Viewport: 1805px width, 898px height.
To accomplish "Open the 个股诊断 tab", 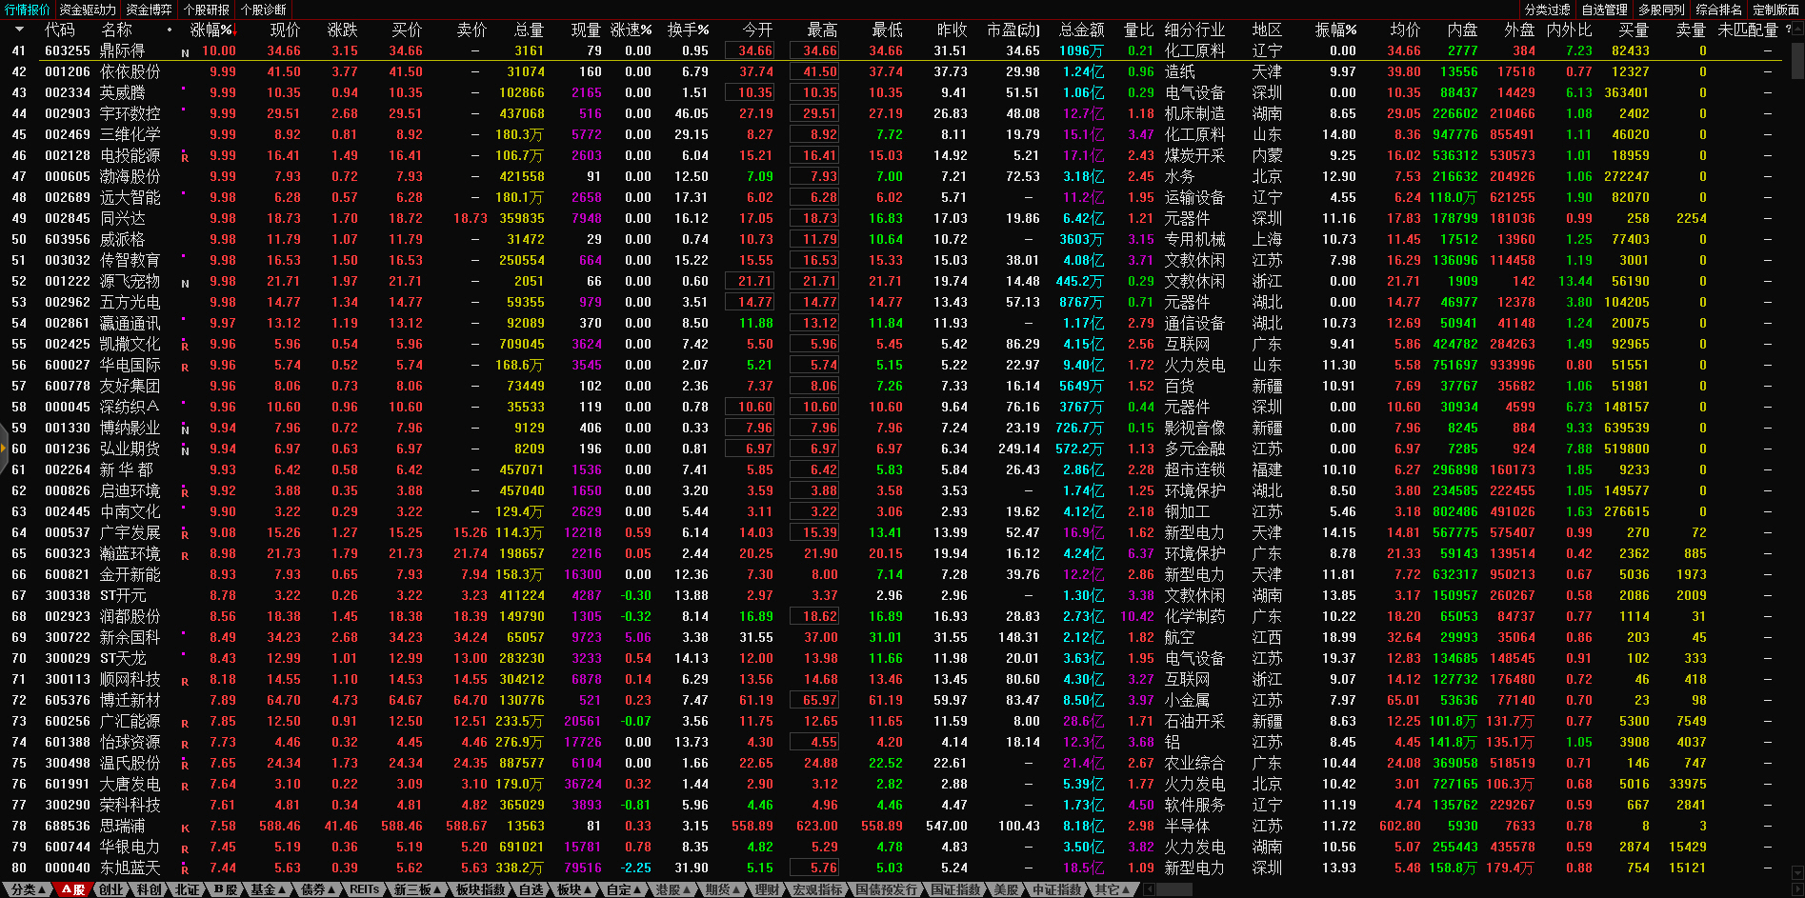I will click(263, 10).
